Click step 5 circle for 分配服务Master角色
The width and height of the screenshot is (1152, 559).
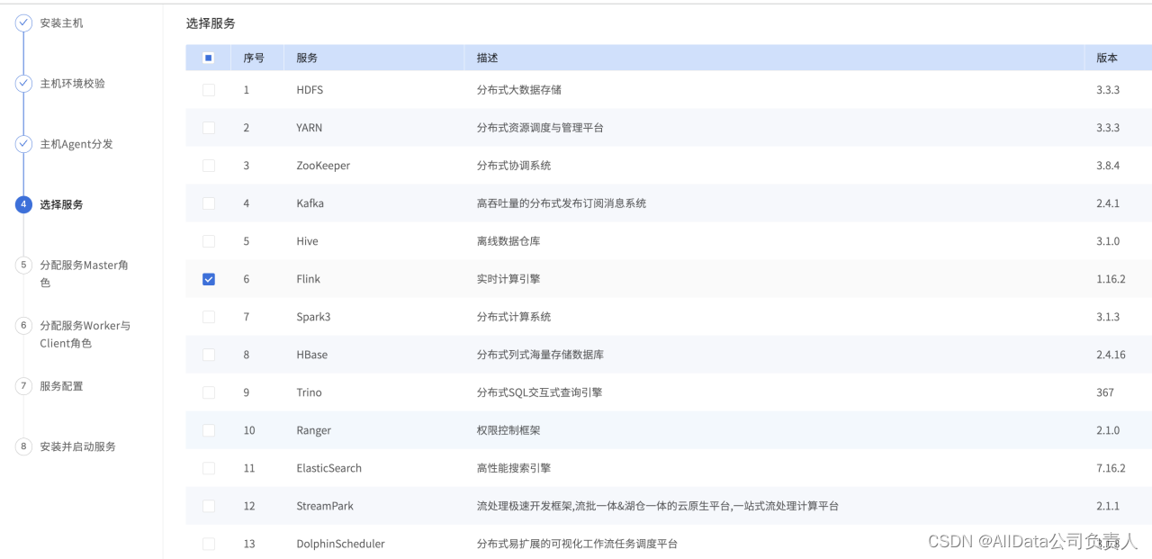point(23,265)
